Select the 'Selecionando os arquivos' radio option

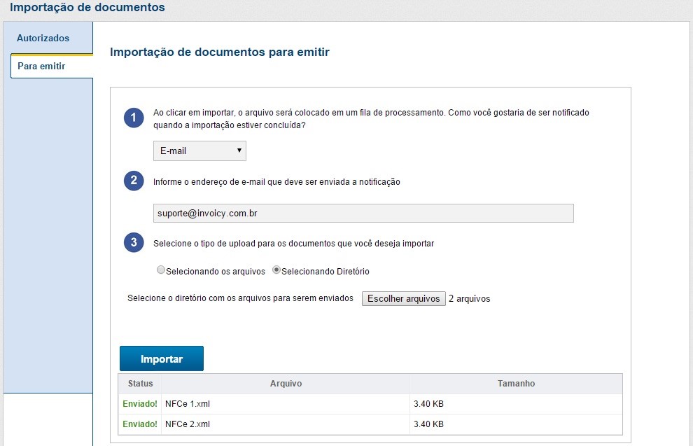point(161,270)
